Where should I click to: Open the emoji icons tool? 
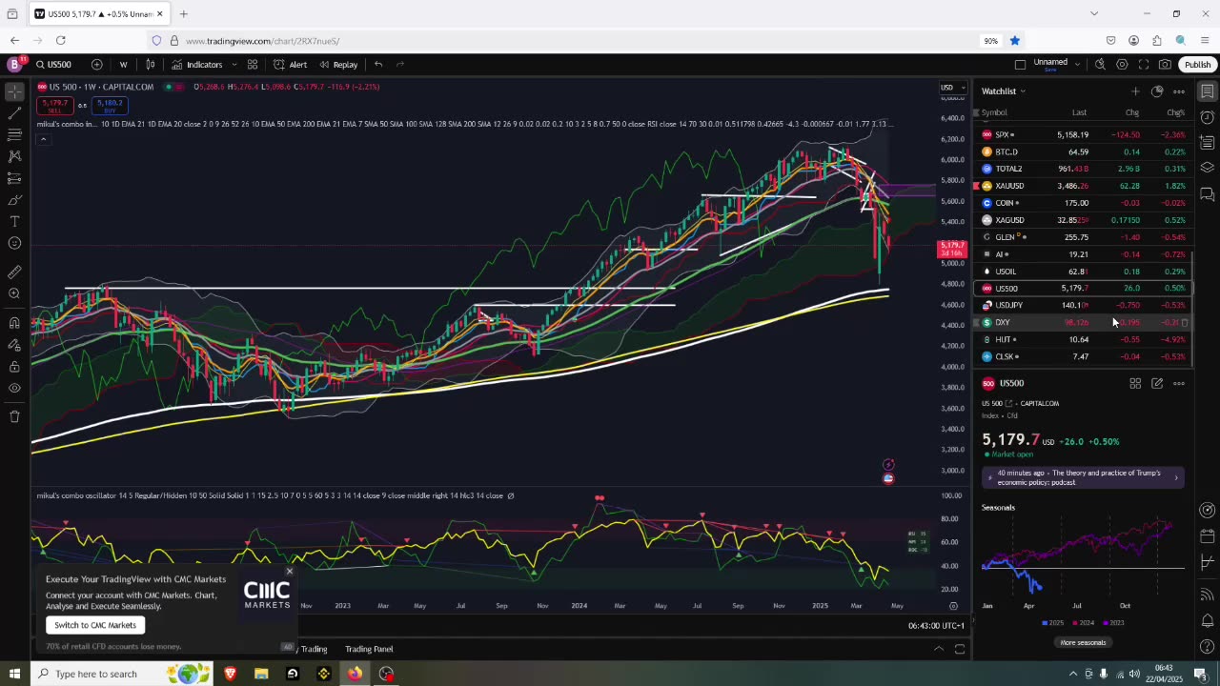coord(14,243)
